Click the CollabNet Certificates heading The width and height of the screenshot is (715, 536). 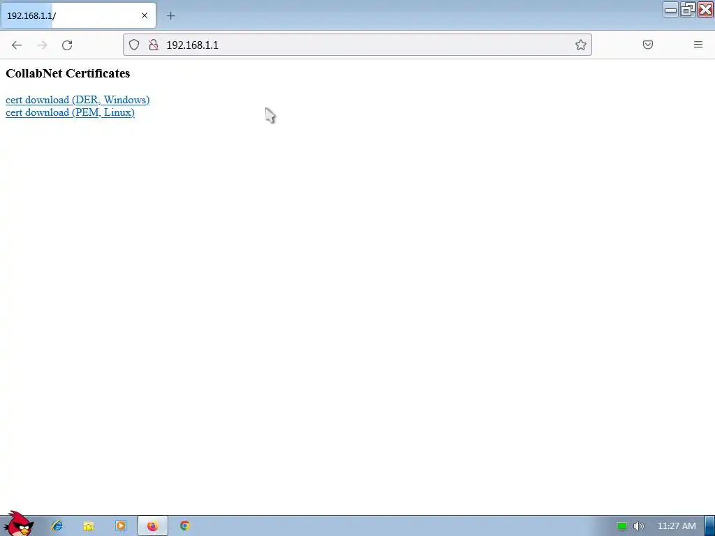click(68, 73)
